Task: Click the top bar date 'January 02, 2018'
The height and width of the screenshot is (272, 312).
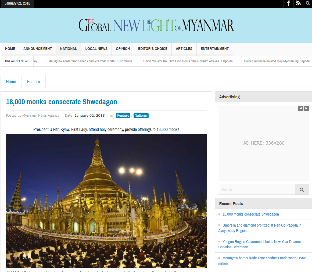Action: (x=17, y=3)
